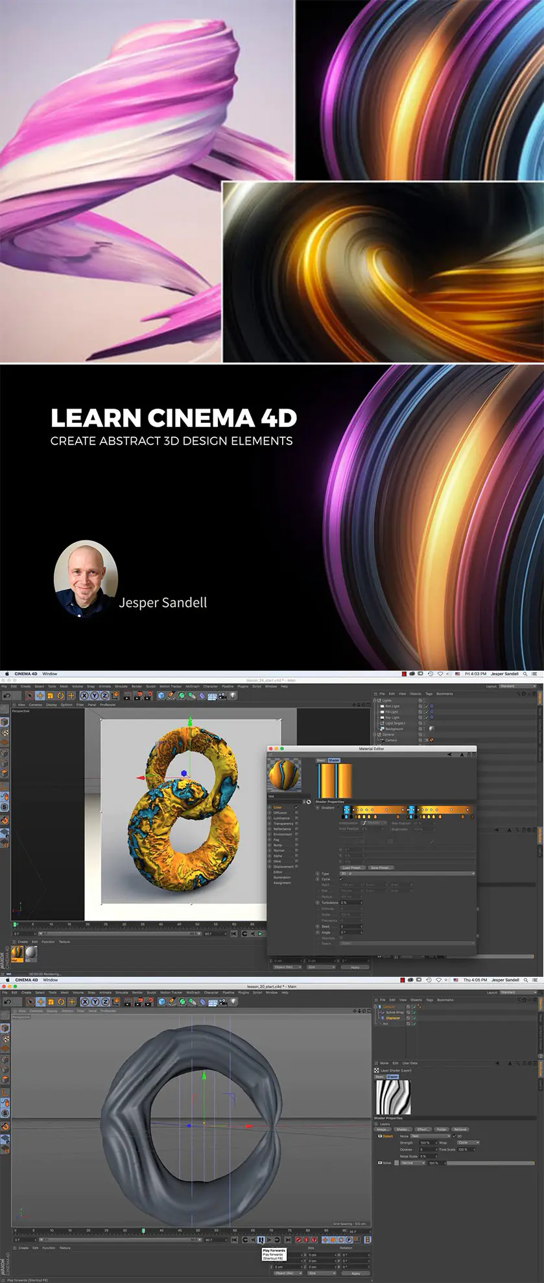Switch to the Shader tab under Layer Shader in the lesson_20 window

coord(392,1077)
